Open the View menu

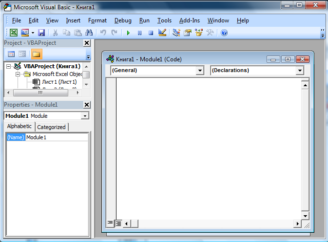tap(52, 20)
